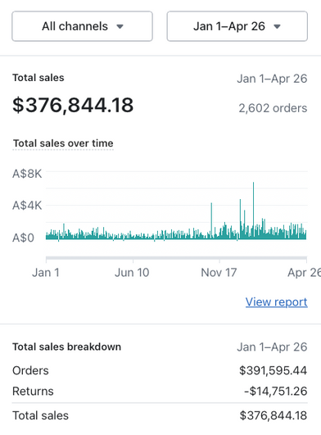Click the Returns row in sales breakdown
The height and width of the screenshot is (435, 321).
(x=160, y=391)
